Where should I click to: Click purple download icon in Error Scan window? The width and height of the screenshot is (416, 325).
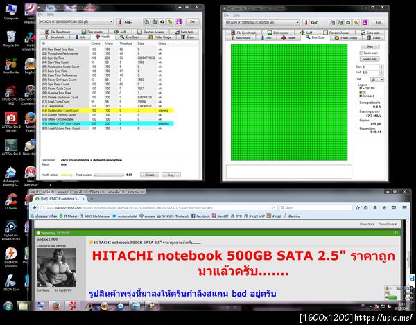[365, 23]
